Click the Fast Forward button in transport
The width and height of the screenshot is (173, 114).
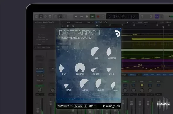(82, 16)
